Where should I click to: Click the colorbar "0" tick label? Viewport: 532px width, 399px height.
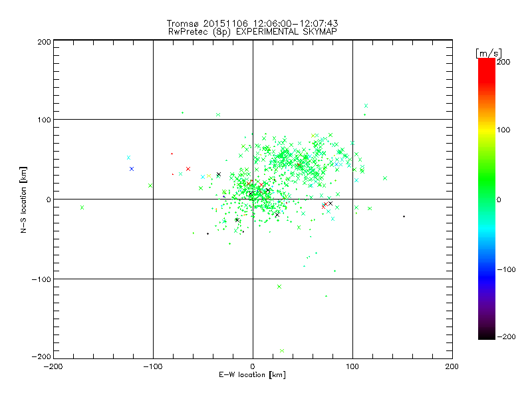pyautogui.click(x=499, y=200)
